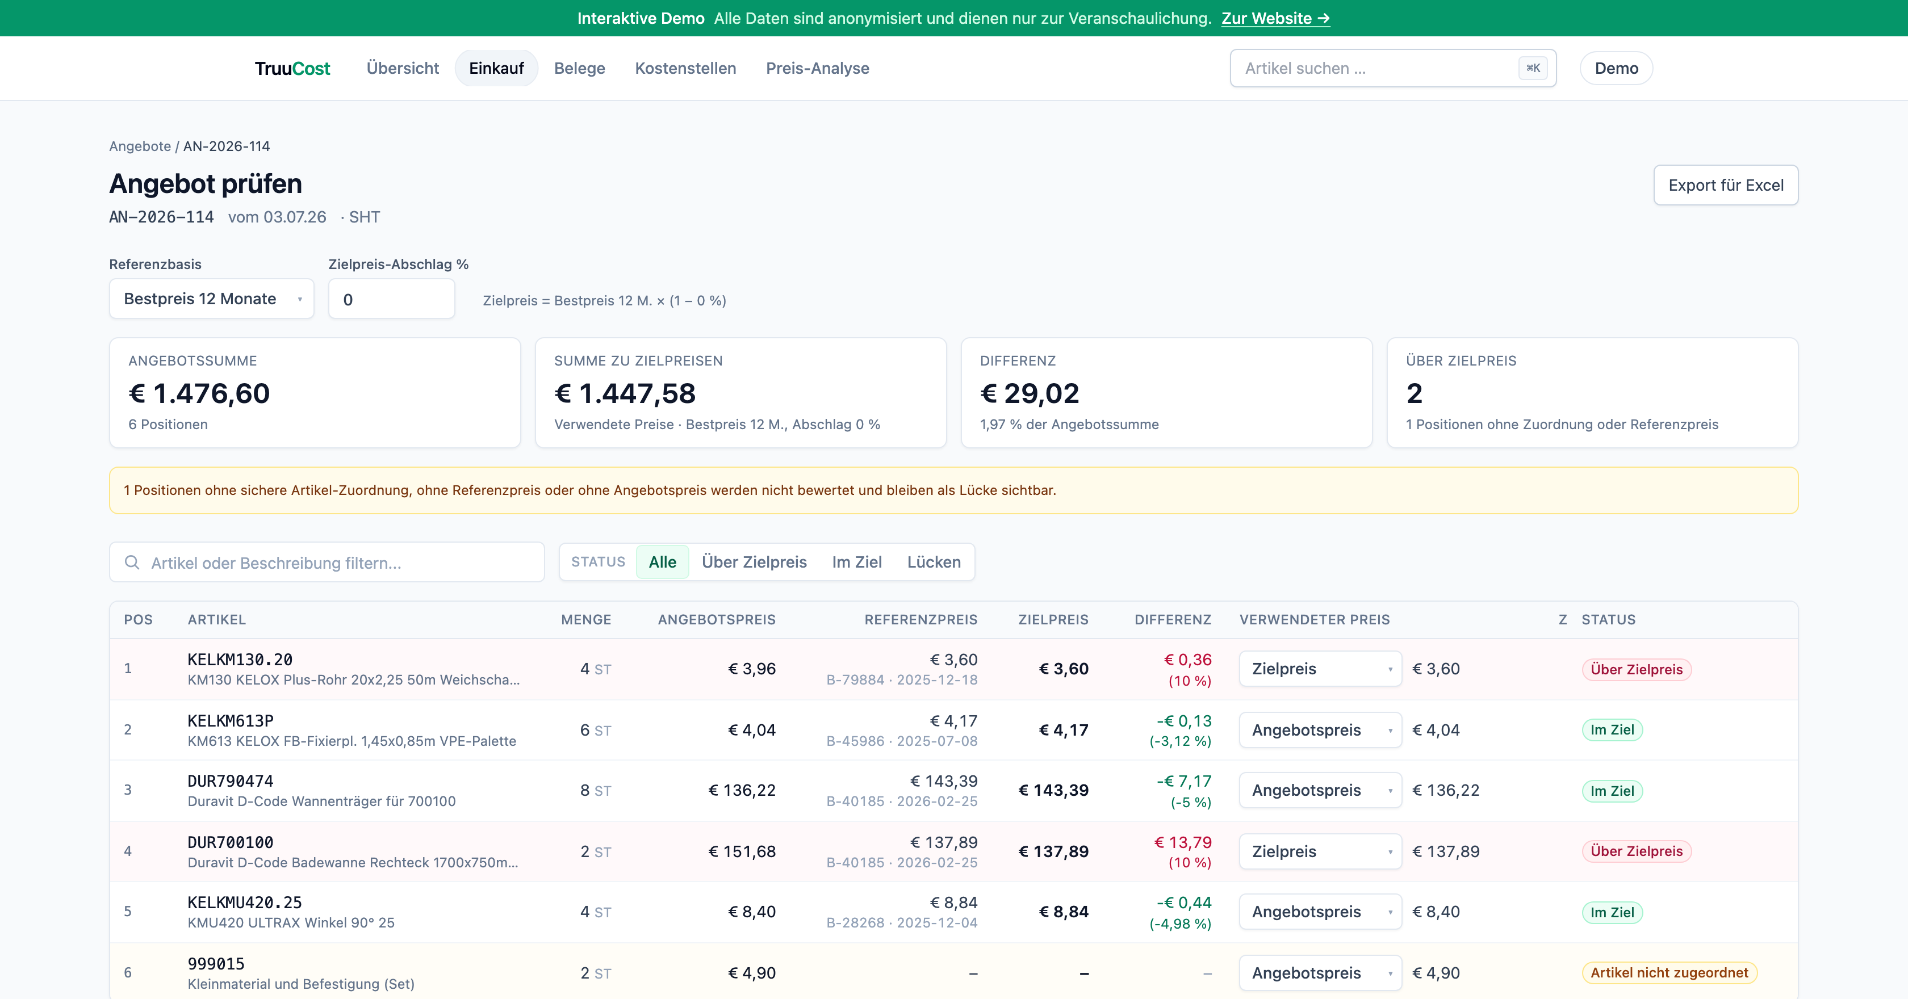Open the Kostenstellen tab
This screenshot has width=1908, height=999.
coord(685,68)
